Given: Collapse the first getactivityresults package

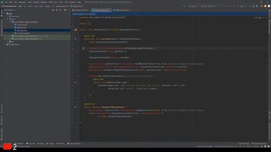Looking at the screenshot, I should point(10,22).
